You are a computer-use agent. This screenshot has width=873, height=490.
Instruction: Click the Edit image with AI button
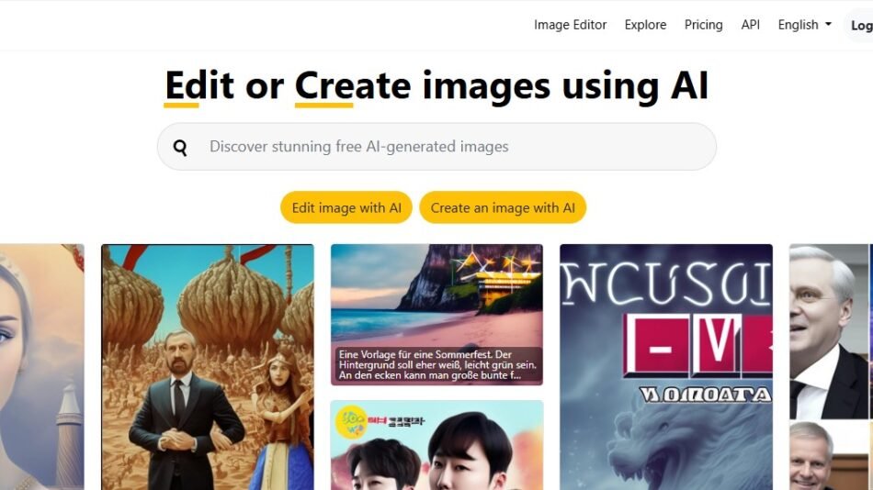[346, 207]
